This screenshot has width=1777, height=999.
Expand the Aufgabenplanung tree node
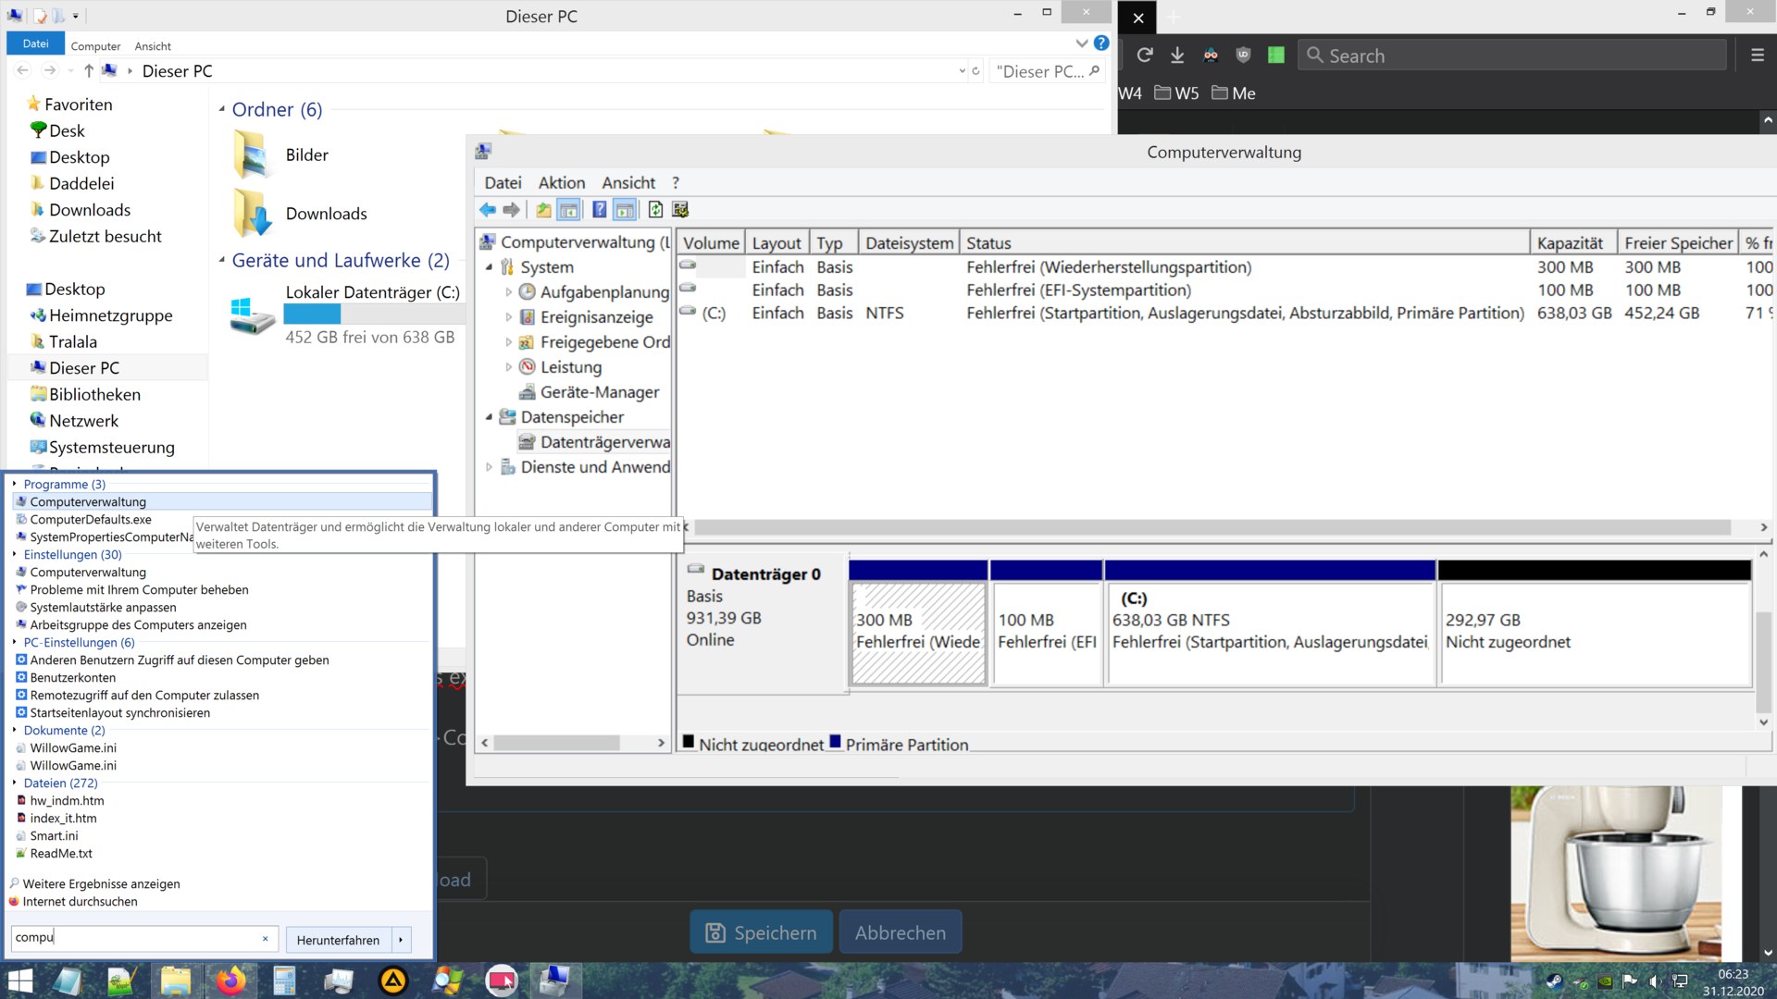(508, 292)
